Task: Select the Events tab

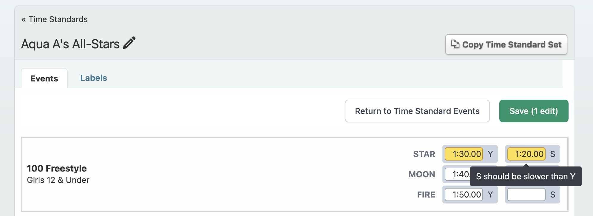Action: (44, 78)
